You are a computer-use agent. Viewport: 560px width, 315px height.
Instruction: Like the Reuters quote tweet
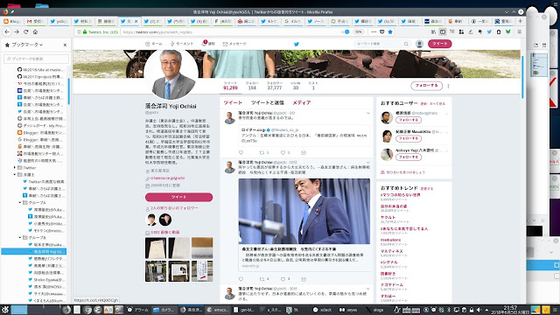pos(283,152)
